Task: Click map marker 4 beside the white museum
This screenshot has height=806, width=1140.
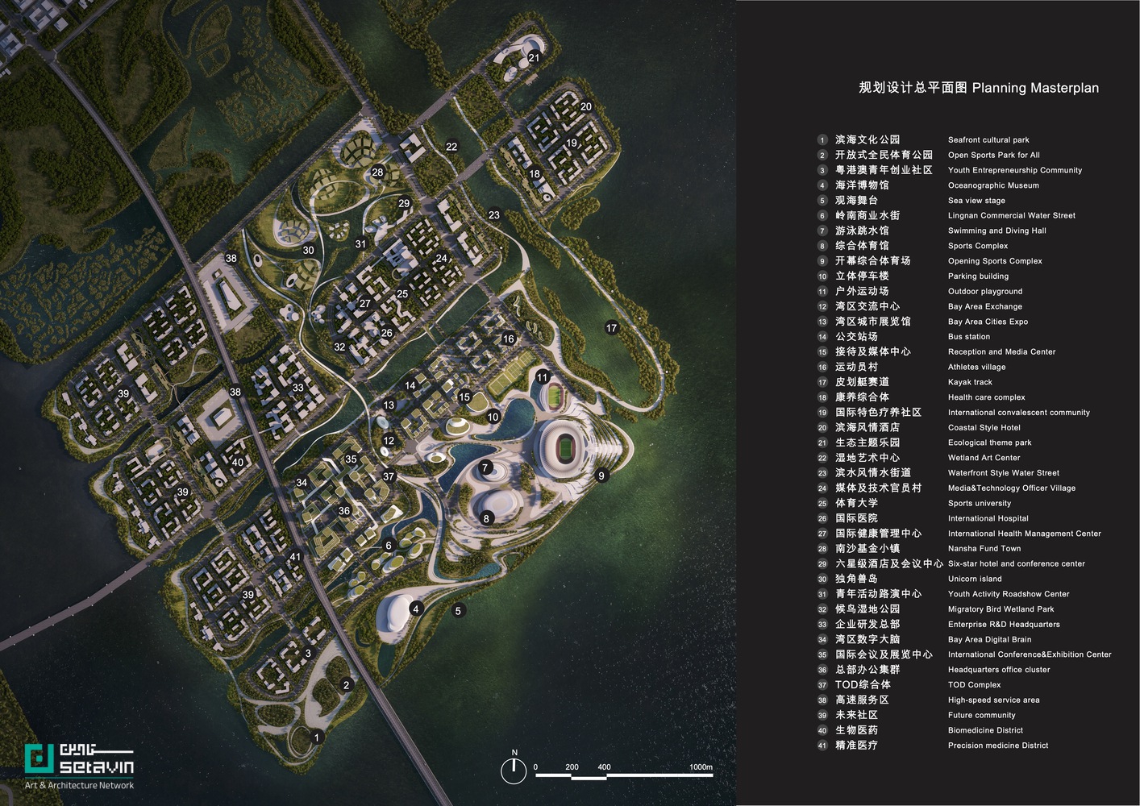Action: (416, 609)
